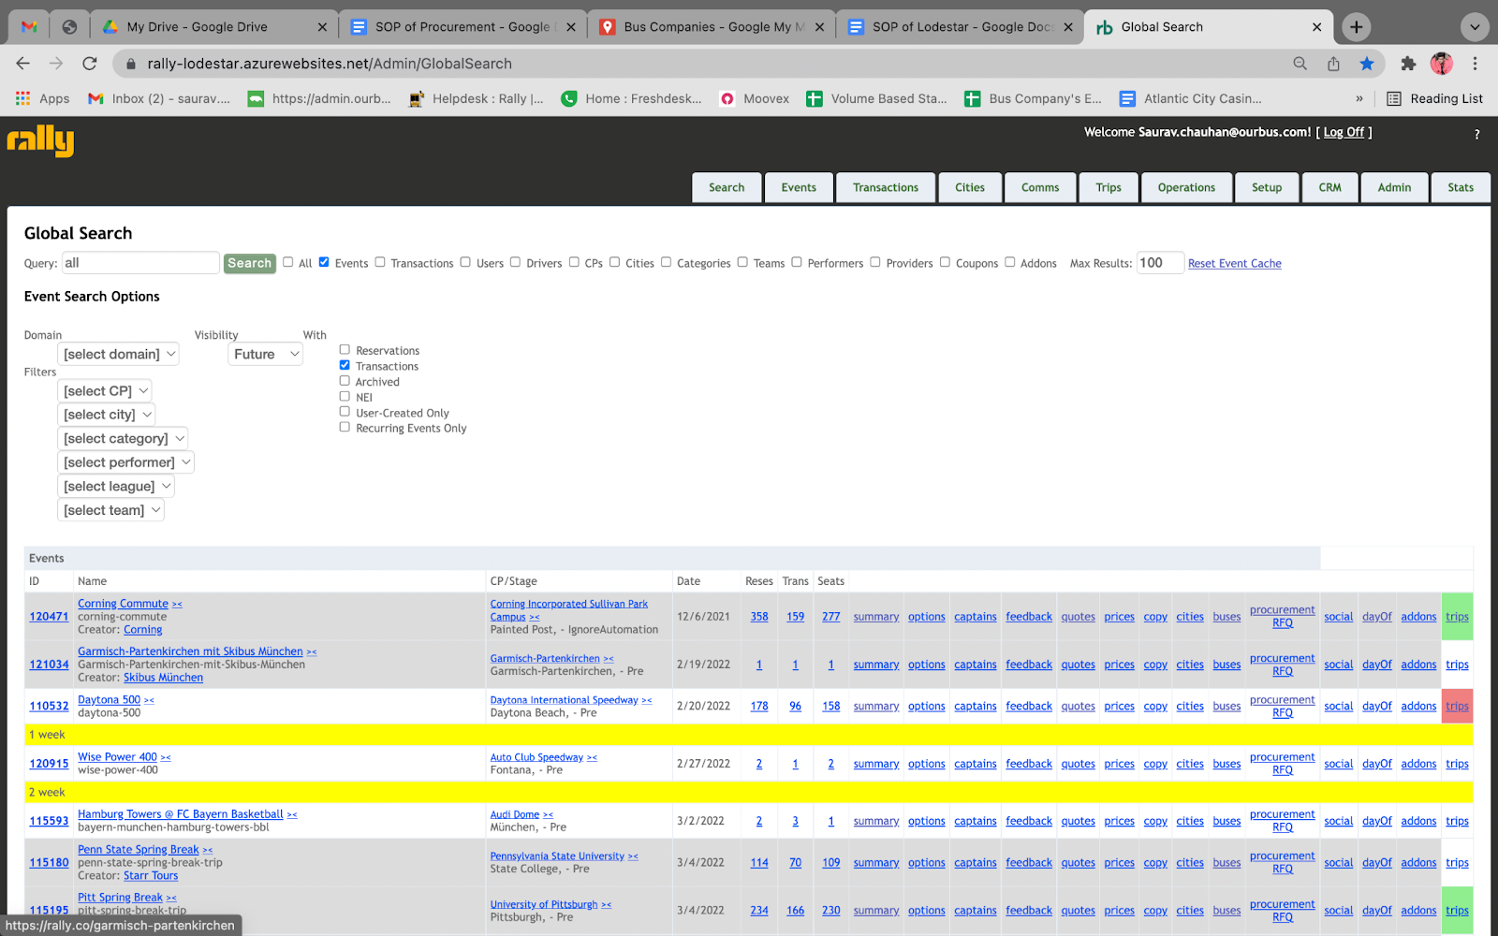Open the select performer dropdown
Image resolution: width=1498 pixels, height=936 pixels.
click(x=125, y=462)
